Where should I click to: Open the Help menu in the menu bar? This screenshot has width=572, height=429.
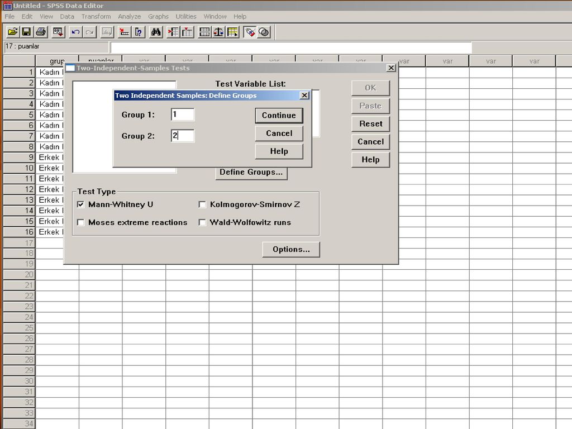(x=240, y=16)
